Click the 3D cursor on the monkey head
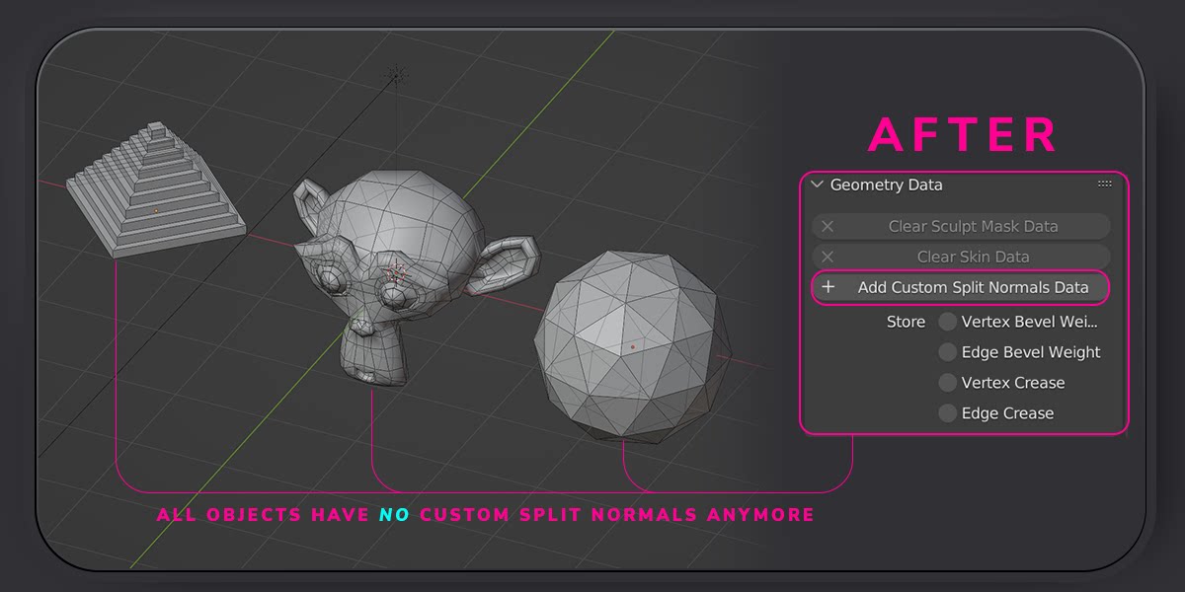 point(397,270)
